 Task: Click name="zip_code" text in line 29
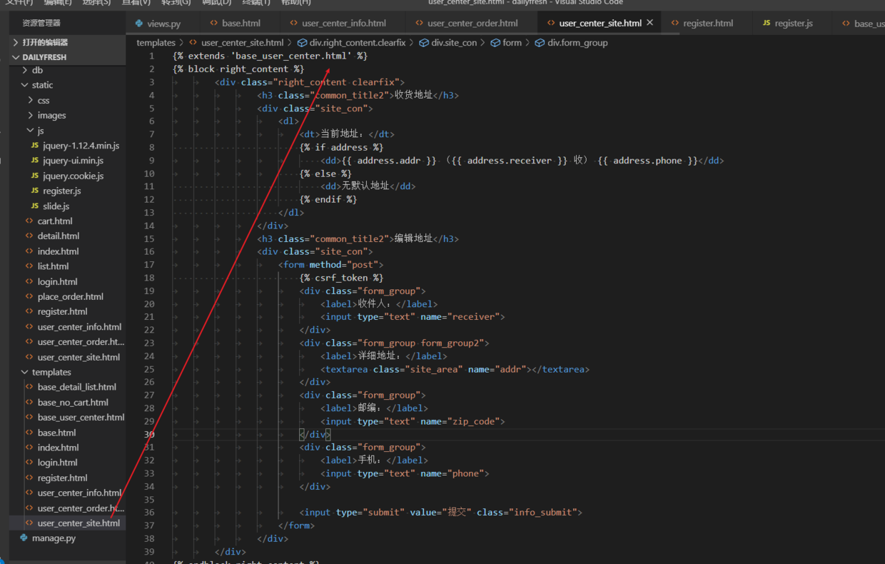point(460,421)
